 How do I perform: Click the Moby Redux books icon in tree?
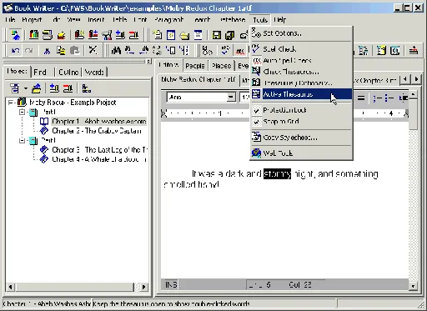click(x=22, y=102)
